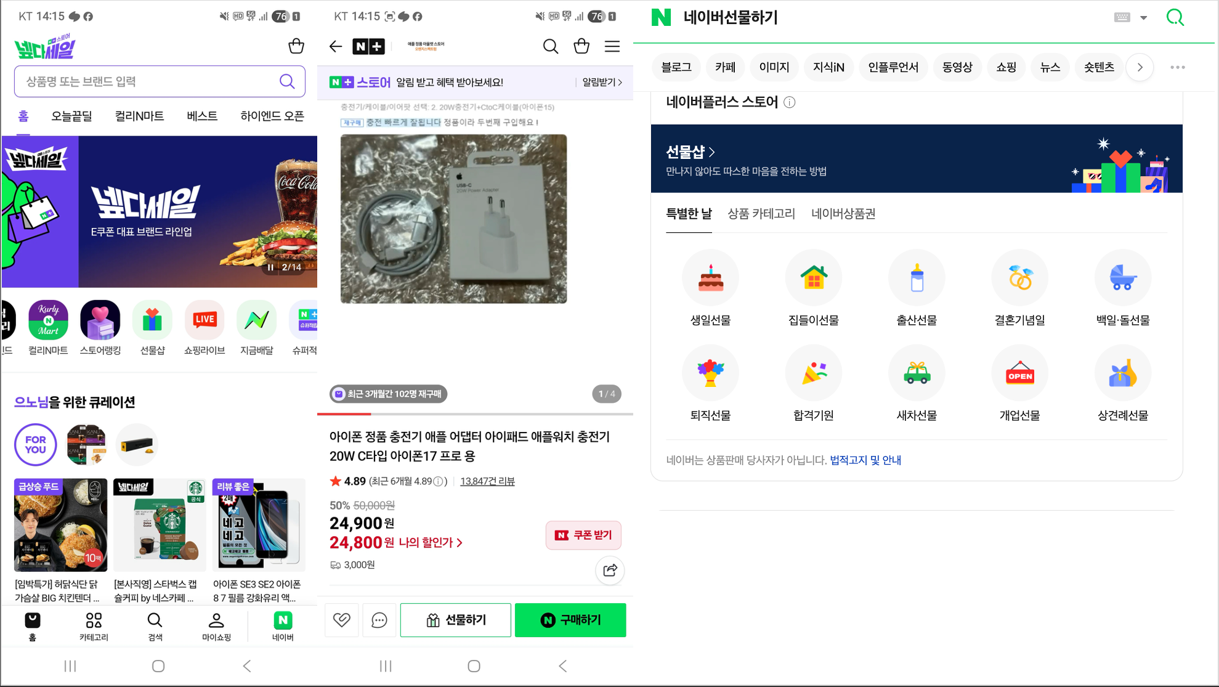1219x687 pixels.
Task: Expand 나의 할인가 details
Action: 431,543
